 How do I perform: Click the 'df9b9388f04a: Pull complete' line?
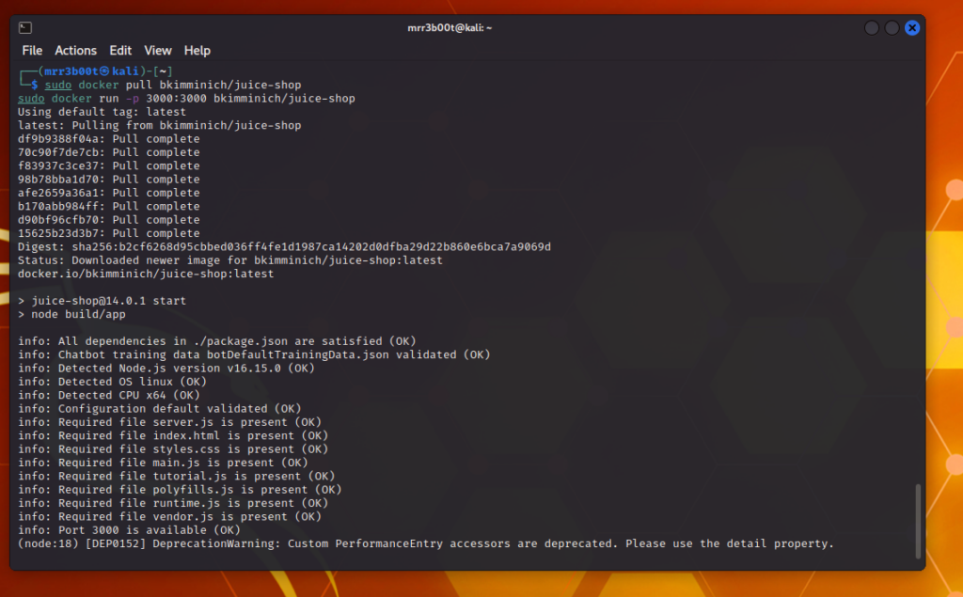click(x=109, y=139)
